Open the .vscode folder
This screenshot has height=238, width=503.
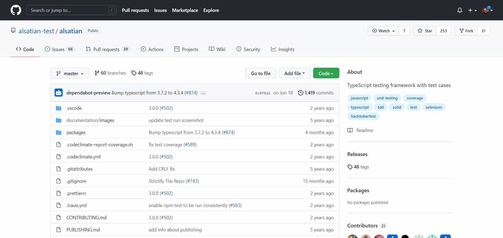(x=74, y=108)
